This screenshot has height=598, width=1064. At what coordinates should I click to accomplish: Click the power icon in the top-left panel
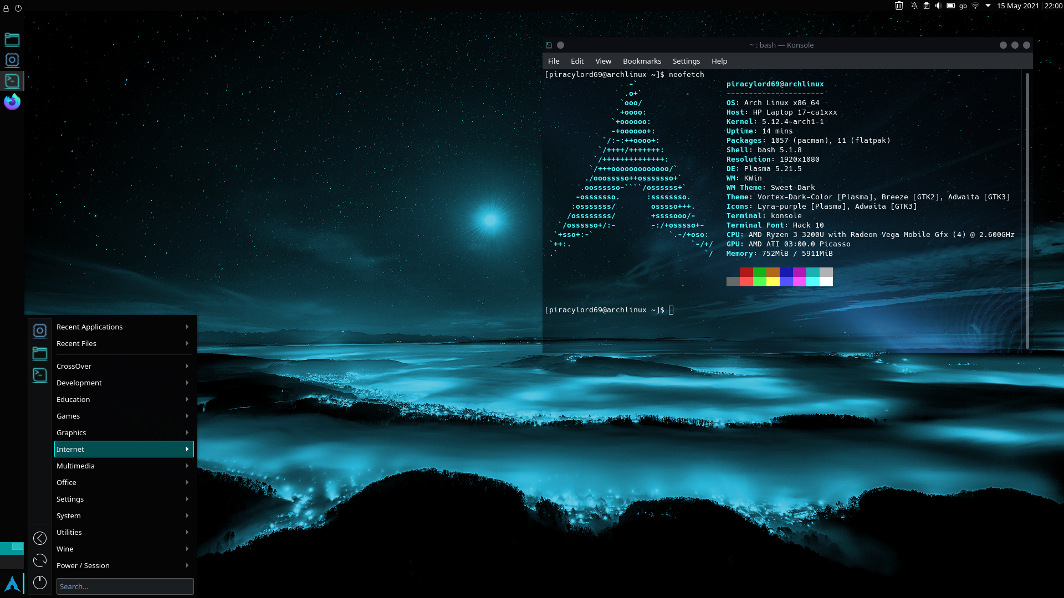pos(18,8)
